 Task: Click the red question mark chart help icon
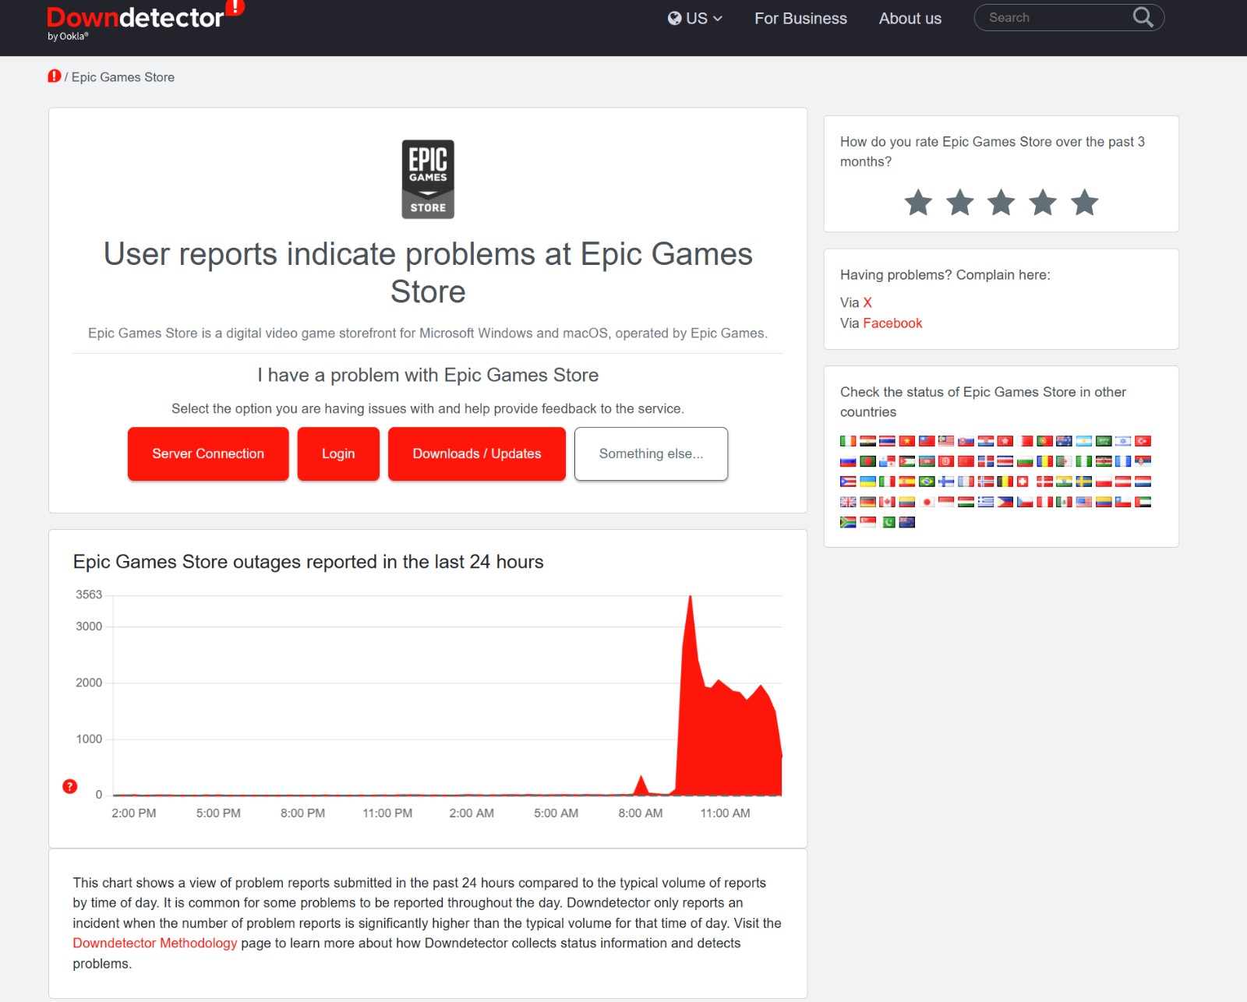point(69,786)
